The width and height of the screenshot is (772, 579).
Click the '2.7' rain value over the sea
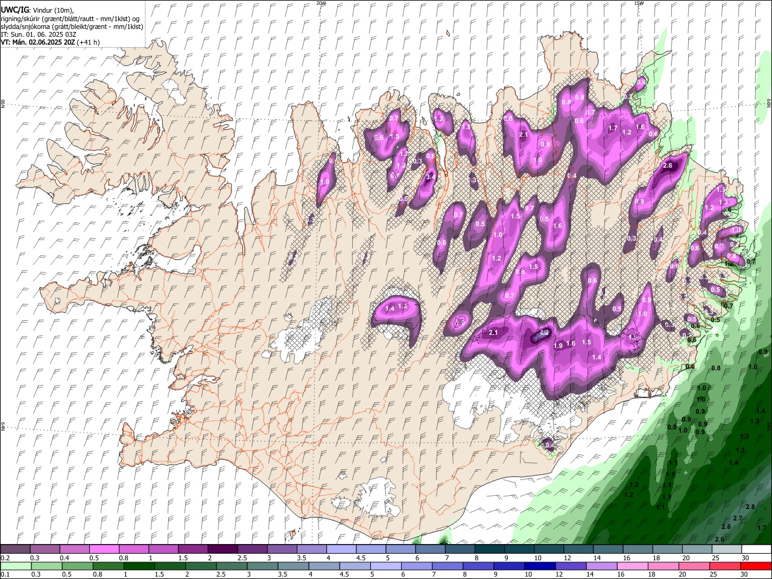pos(738,519)
